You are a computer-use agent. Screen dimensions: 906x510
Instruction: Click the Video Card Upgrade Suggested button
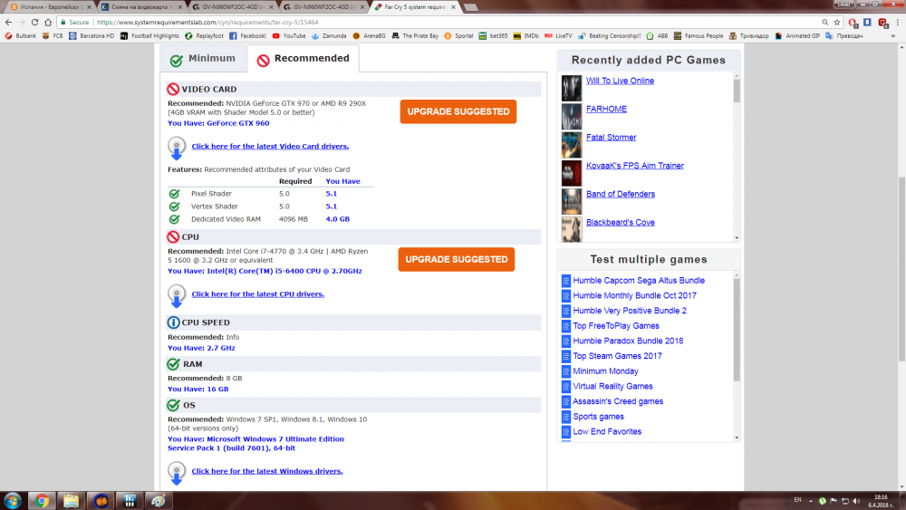[x=458, y=111]
